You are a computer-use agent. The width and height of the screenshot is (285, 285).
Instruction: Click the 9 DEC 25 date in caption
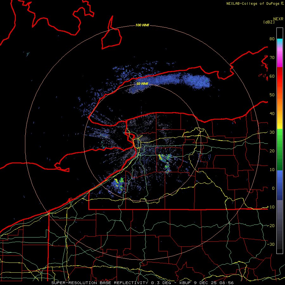pos(206,283)
